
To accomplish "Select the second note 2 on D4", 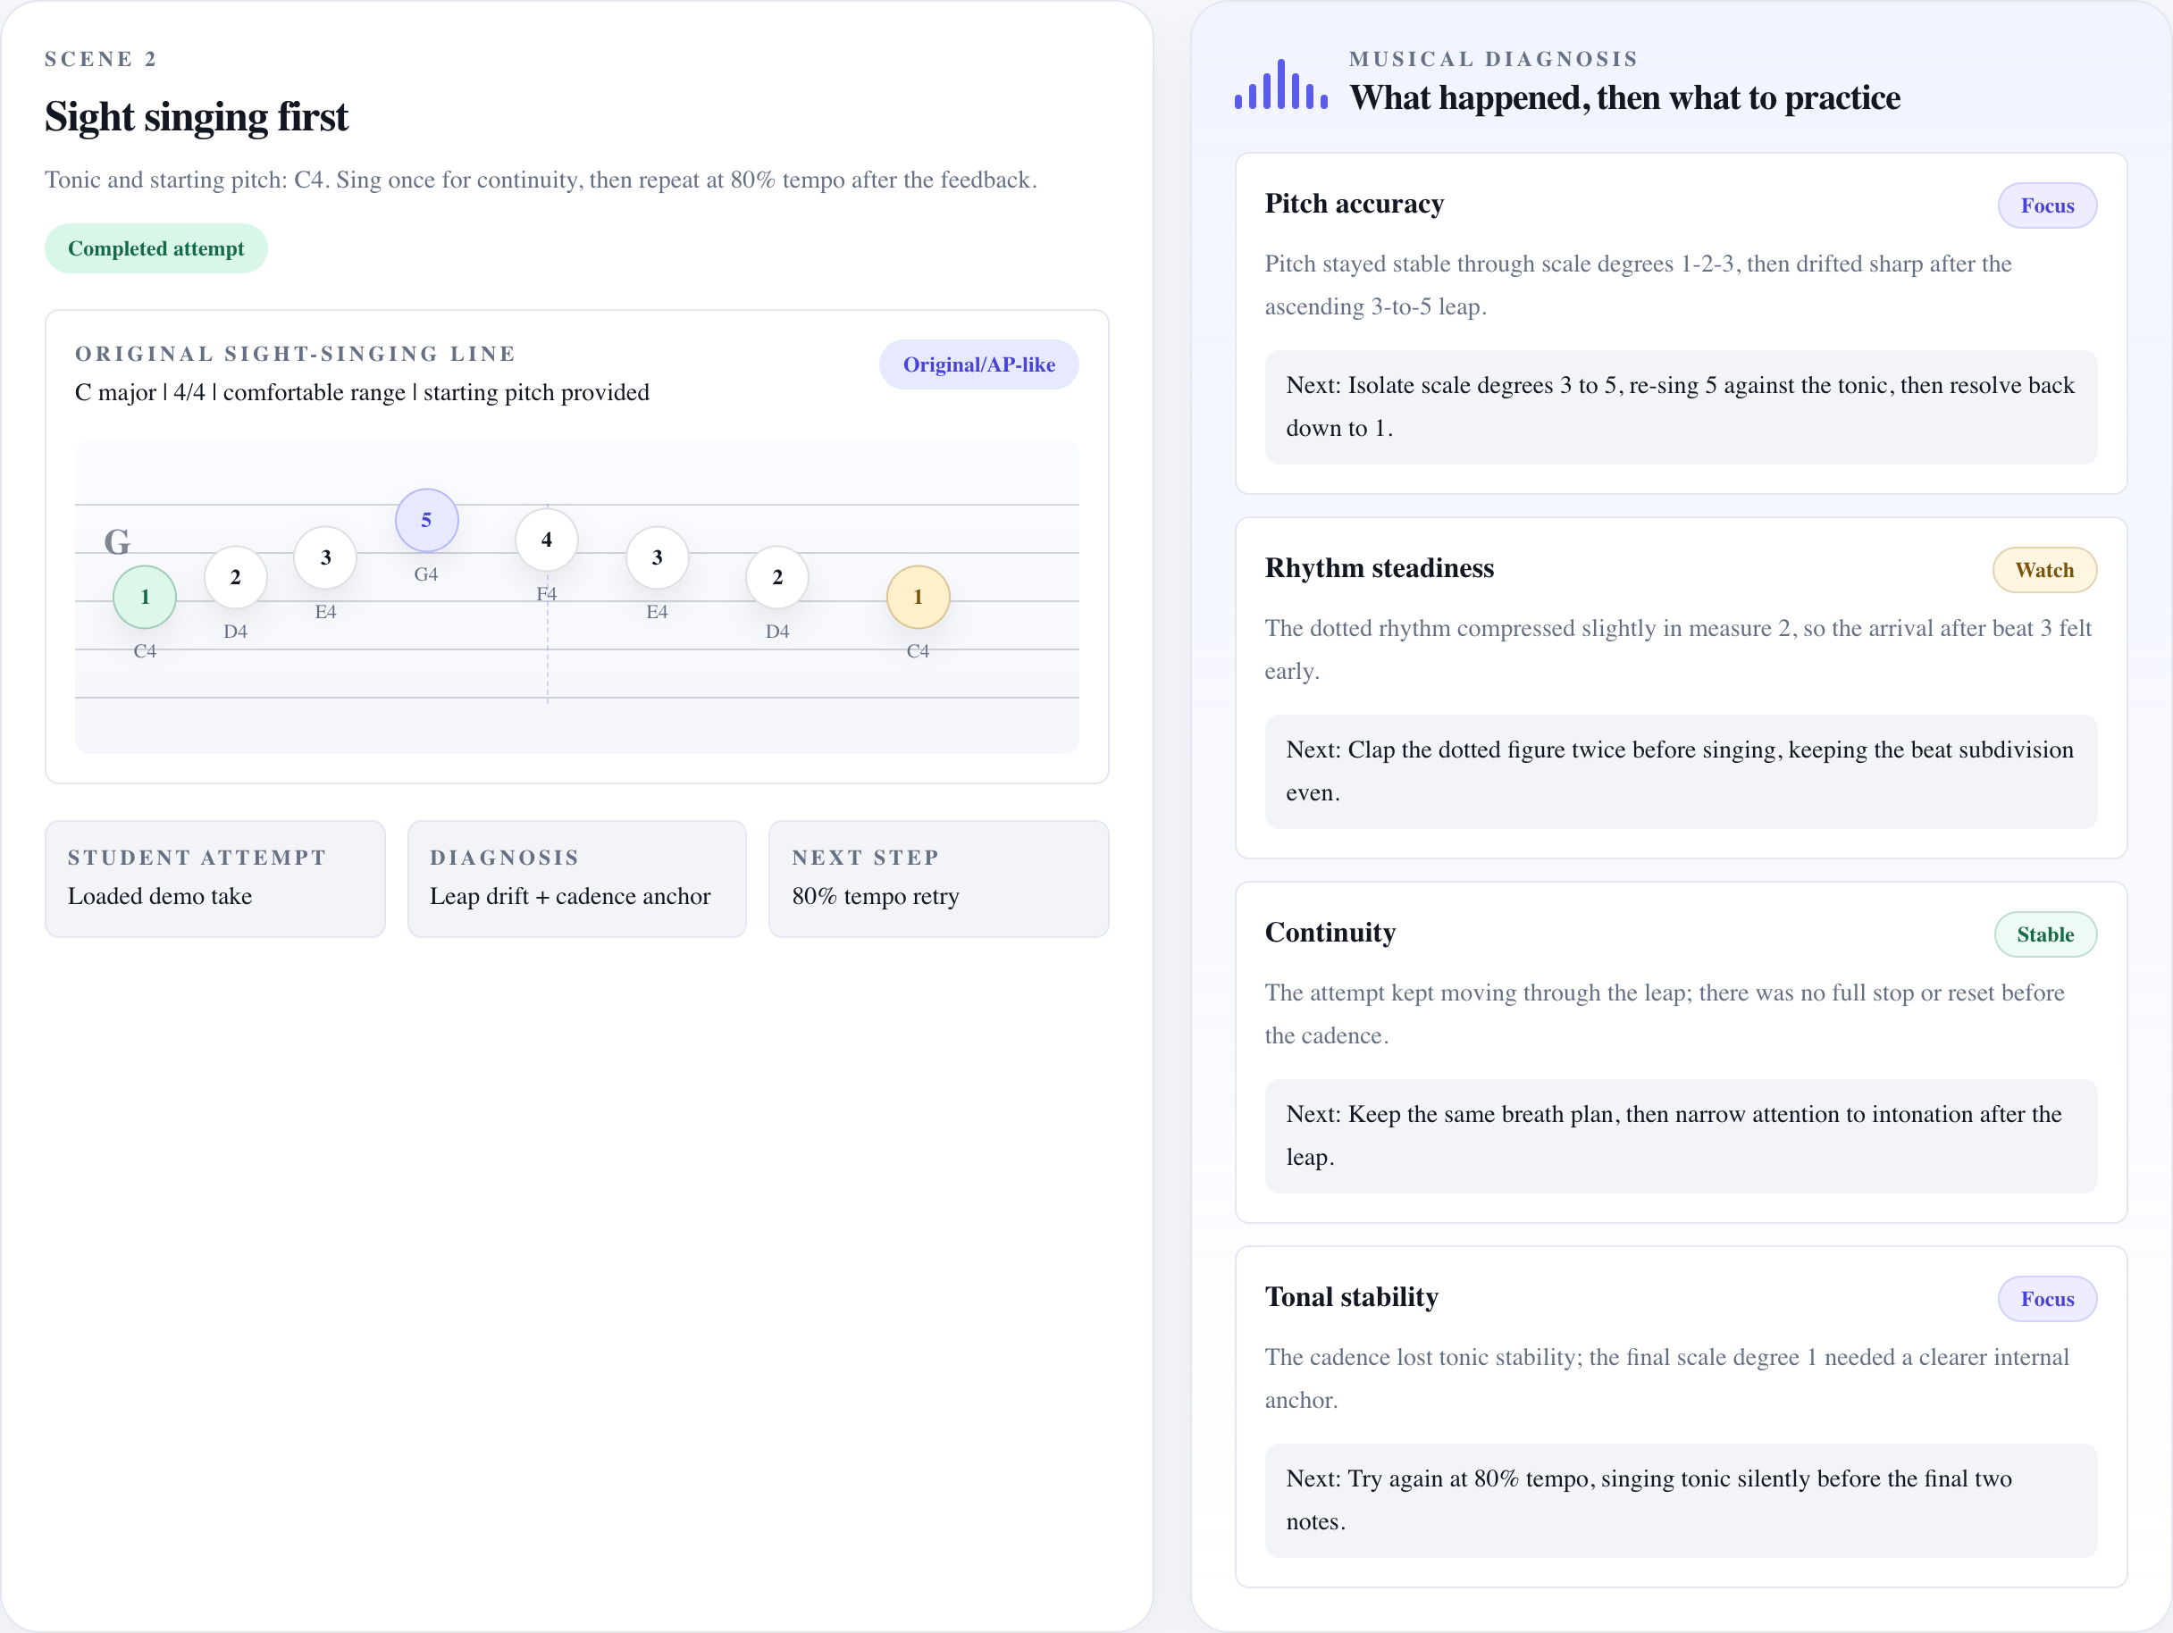I will 777,577.
